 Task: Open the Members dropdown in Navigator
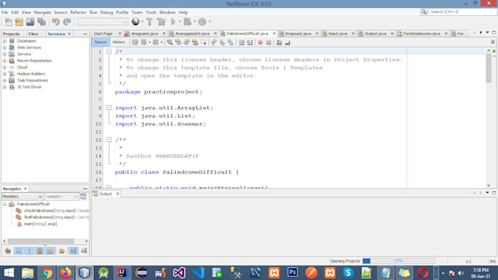click(x=22, y=196)
